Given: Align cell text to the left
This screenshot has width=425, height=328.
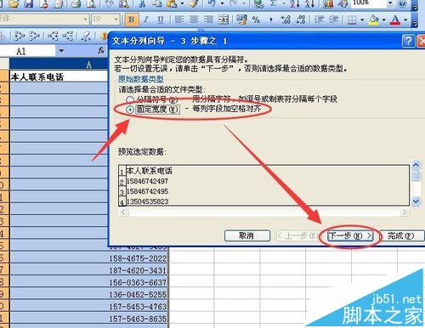Looking at the screenshot, I should 179,20.
